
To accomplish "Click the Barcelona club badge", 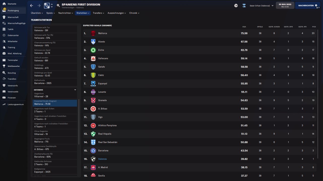I will (93, 151).
